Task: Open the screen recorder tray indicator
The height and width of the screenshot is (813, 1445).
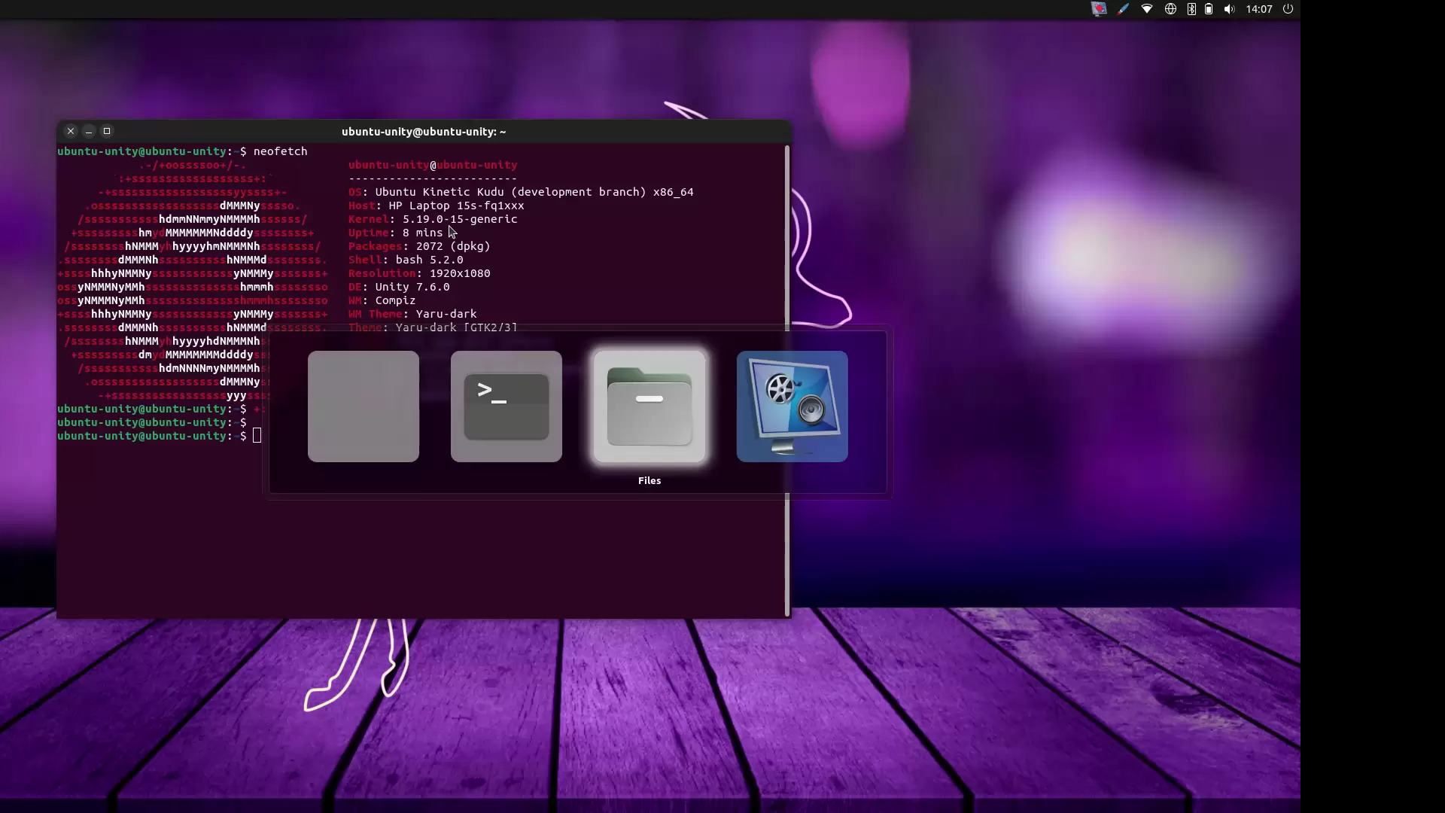Action: click(1099, 9)
